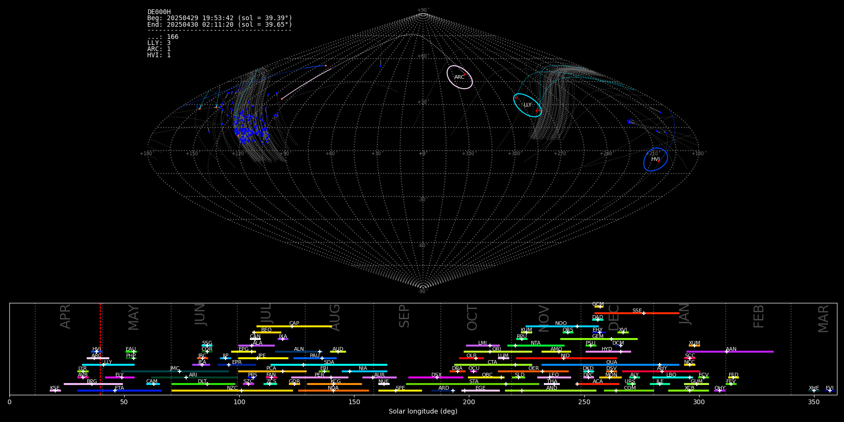
Task: Select the green DLT shower bar
Action: pyautogui.click(x=203, y=384)
